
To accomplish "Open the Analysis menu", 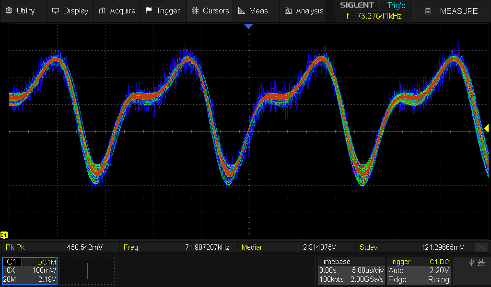I will [x=304, y=11].
